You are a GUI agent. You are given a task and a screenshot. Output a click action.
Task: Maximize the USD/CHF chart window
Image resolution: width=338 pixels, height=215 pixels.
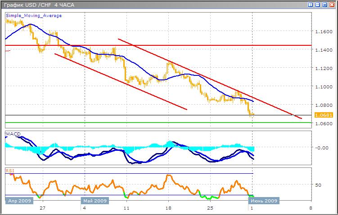324,4
